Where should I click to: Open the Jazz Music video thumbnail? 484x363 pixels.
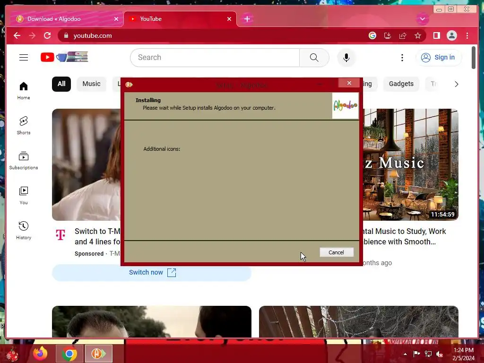click(x=411, y=164)
